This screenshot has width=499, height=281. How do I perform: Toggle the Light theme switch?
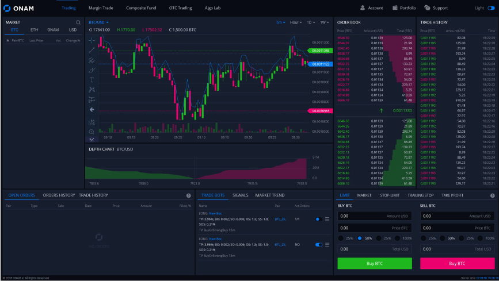click(491, 8)
